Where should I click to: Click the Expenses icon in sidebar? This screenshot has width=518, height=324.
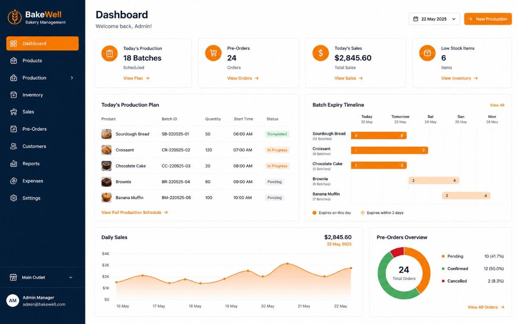point(13,181)
